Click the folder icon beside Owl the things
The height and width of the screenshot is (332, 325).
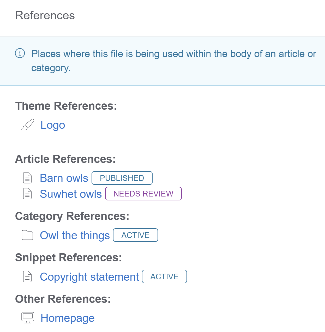pyautogui.click(x=27, y=235)
